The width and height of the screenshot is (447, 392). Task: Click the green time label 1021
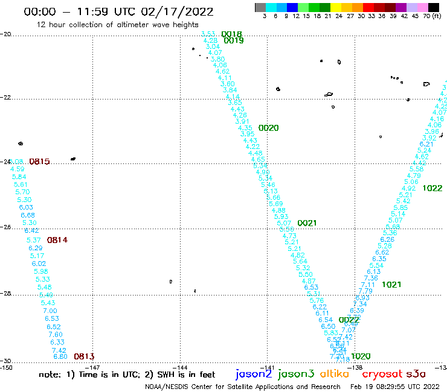coord(391,285)
